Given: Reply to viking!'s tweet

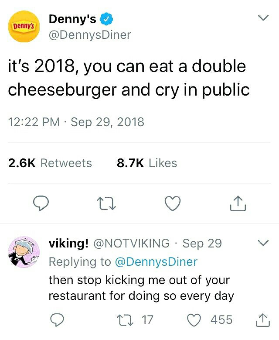Looking at the screenshot, I should pos(57,320).
